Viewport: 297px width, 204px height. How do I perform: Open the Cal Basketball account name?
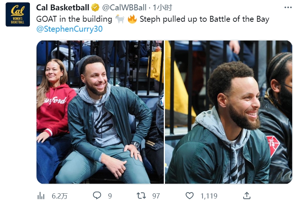[x=62, y=8]
